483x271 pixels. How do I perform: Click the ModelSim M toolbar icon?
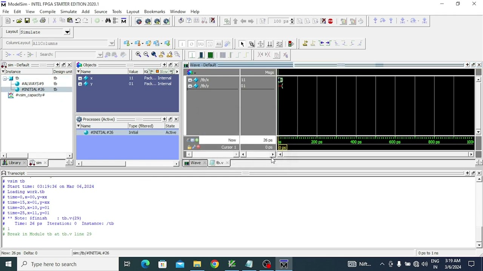click(x=123, y=21)
